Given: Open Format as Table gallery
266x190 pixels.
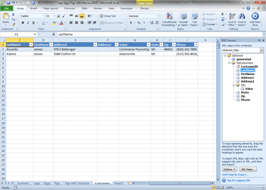Looking at the screenshot, I should (x=184, y=19).
